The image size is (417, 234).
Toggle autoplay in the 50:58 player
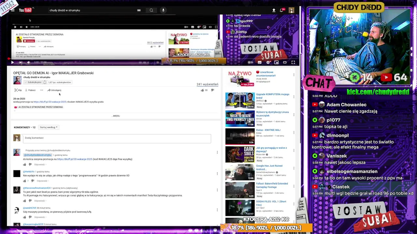pos(251,62)
